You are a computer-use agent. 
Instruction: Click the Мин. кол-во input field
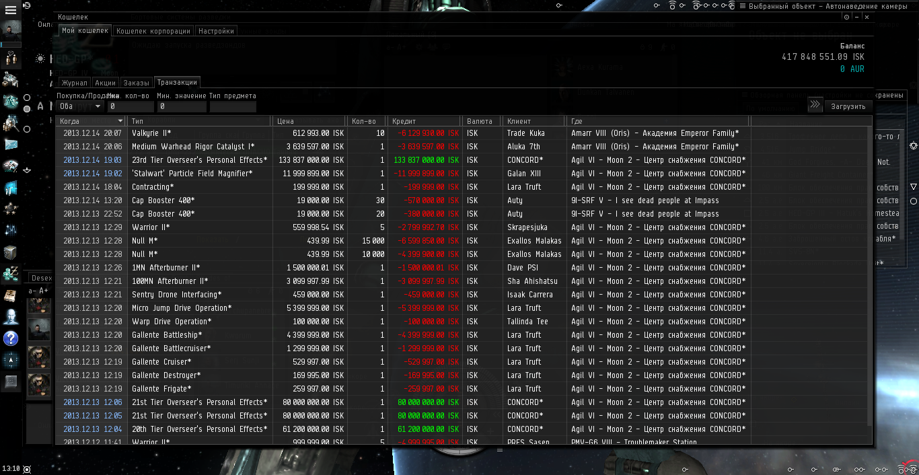[x=131, y=106]
